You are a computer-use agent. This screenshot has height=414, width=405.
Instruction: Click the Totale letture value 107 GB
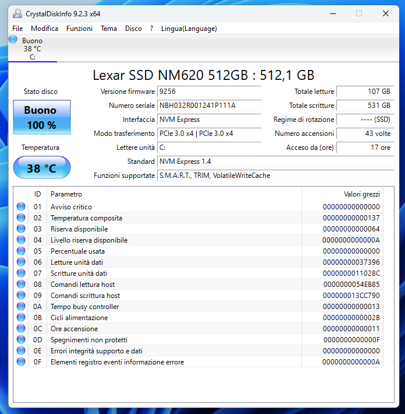tap(365, 92)
